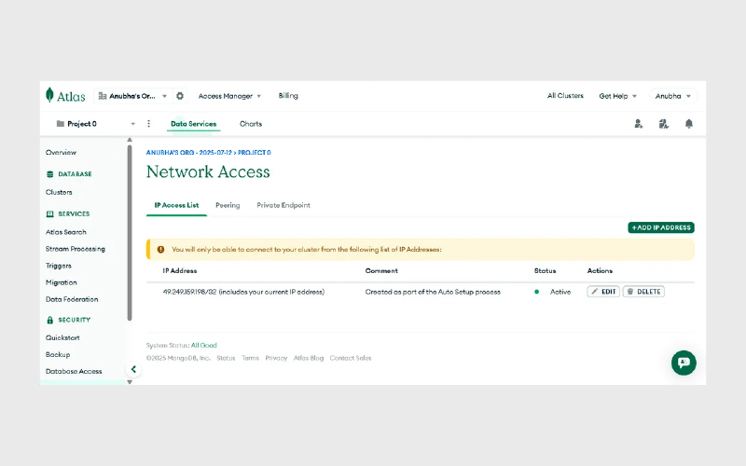746x466 pixels.
Task: Open Database Access in the sidebar
Action: pyautogui.click(x=74, y=371)
